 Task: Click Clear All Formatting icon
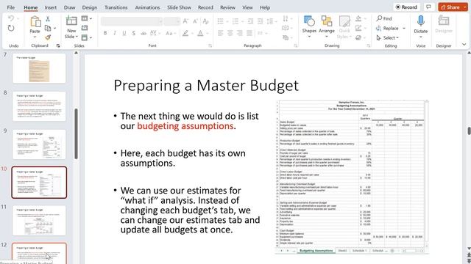coord(206,21)
